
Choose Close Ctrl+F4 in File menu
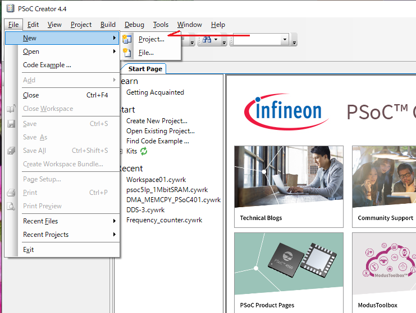[x=62, y=95]
